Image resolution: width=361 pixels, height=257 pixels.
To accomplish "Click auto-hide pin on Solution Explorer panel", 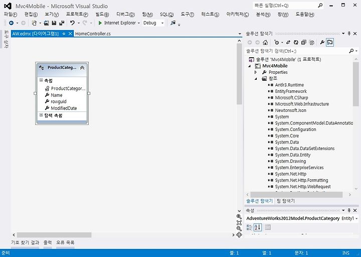I will 349,34.
